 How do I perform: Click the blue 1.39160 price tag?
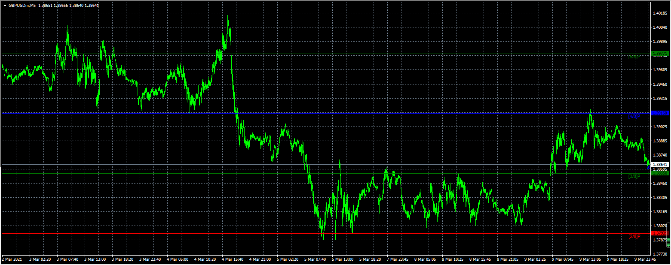pyautogui.click(x=660, y=113)
